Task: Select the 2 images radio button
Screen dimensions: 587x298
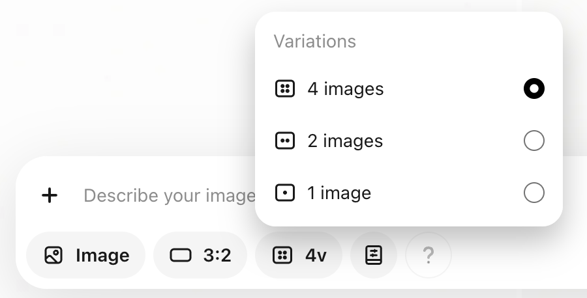Action: [534, 141]
